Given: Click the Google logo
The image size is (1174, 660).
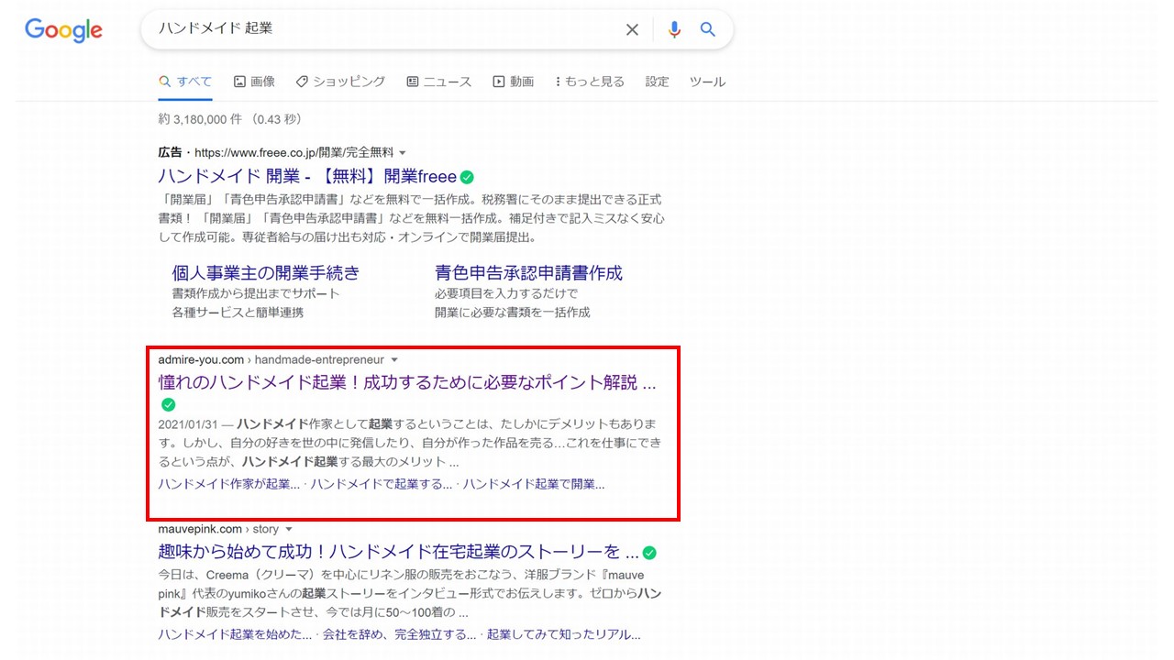Looking at the screenshot, I should 63,30.
